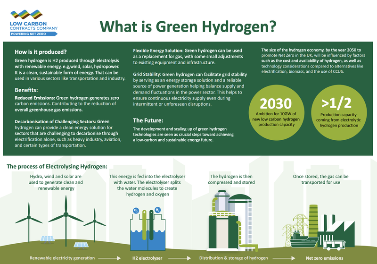Click the 'H2 electrolyser' label
Image resolution: width=377 pixels, height=264 pixels.
click(147, 258)
